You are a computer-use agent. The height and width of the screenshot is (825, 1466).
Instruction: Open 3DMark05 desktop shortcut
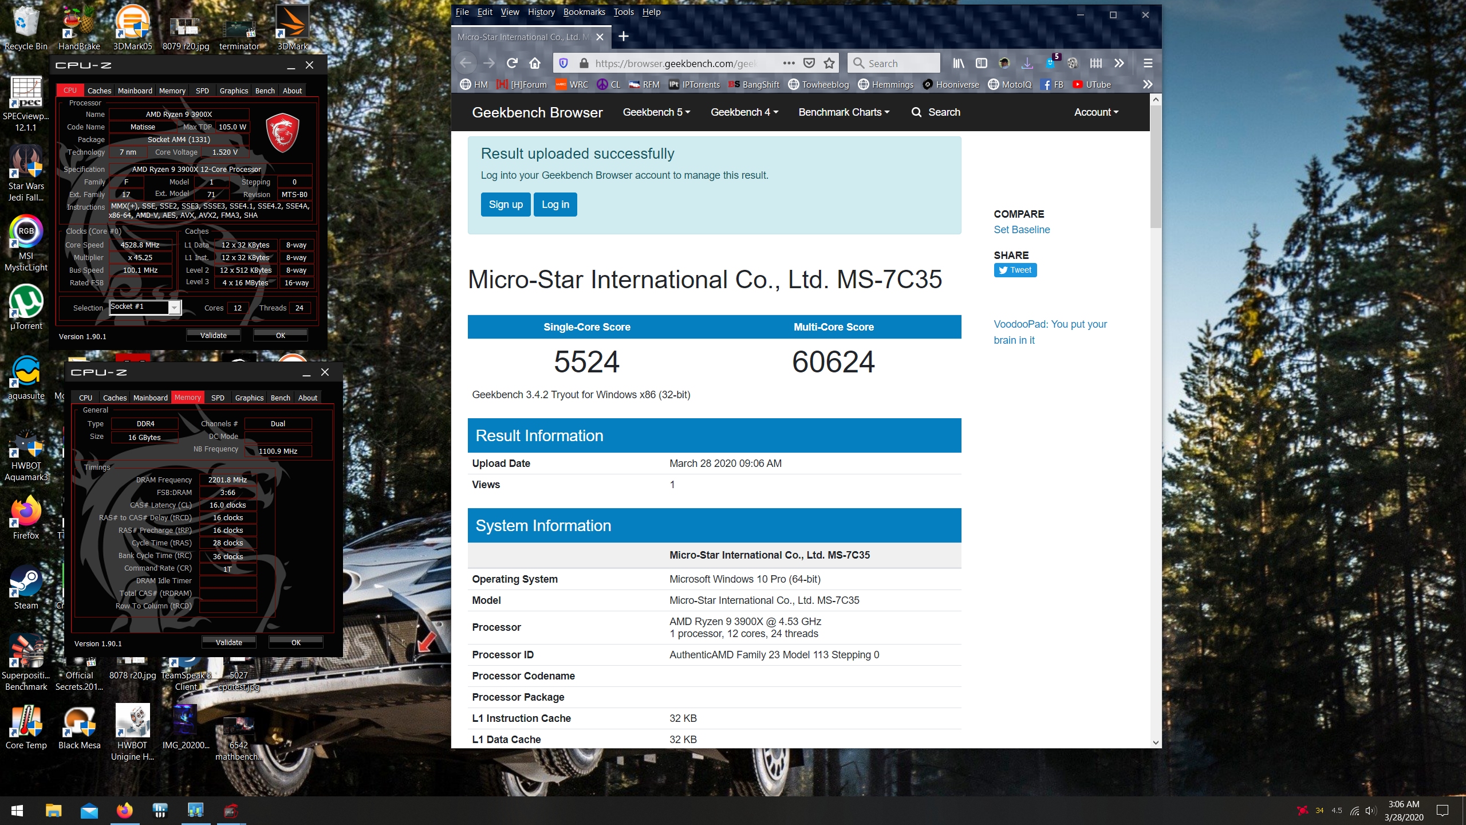132,27
